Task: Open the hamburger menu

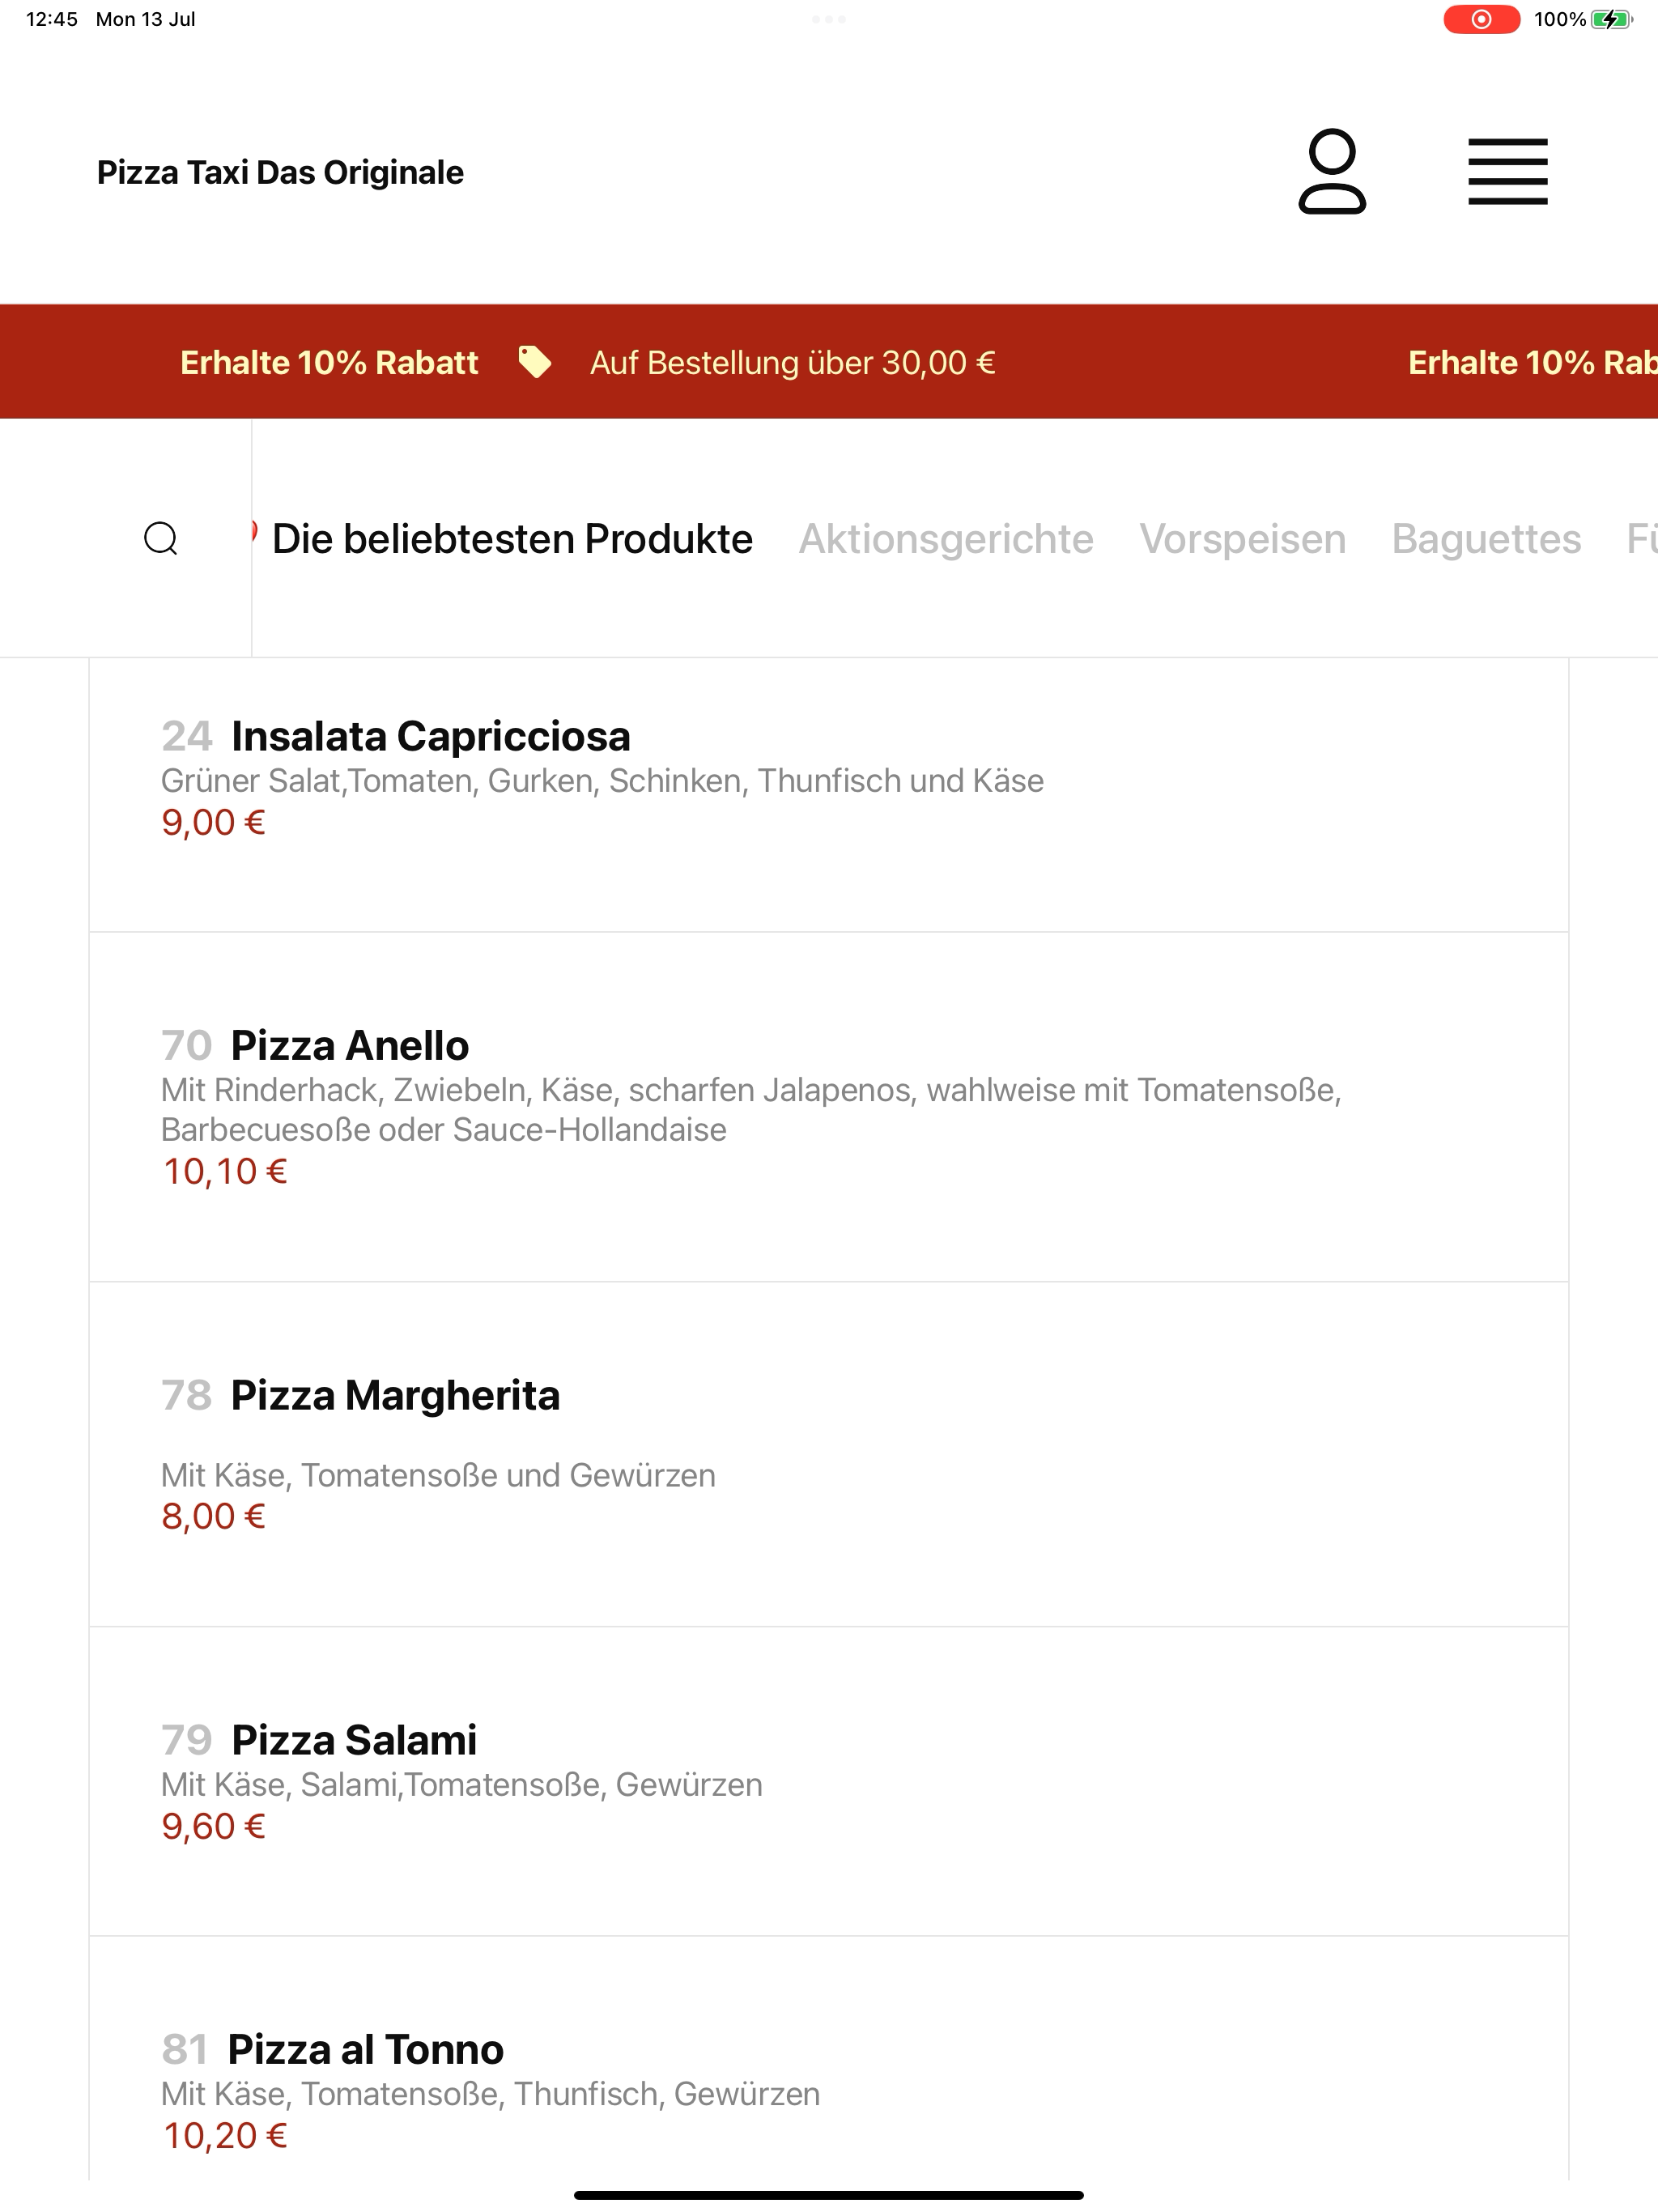Action: 1508,172
